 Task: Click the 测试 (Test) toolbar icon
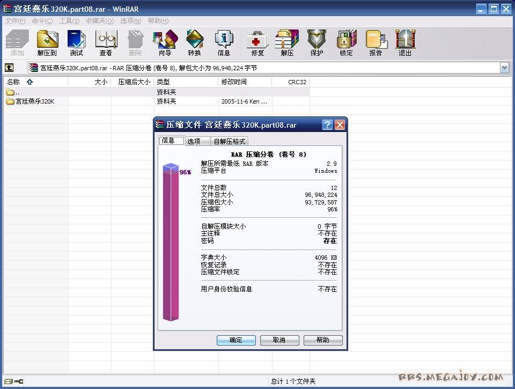(77, 43)
